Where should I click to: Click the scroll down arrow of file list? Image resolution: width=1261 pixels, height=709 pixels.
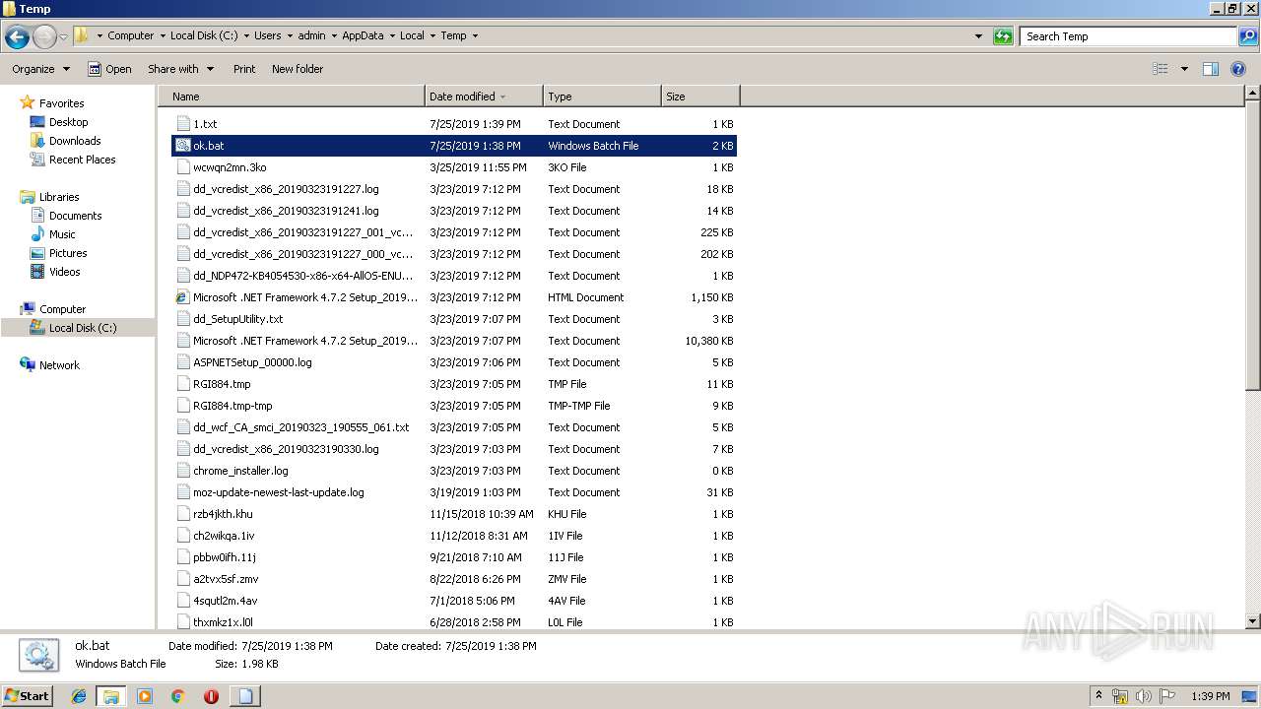[x=1252, y=621]
